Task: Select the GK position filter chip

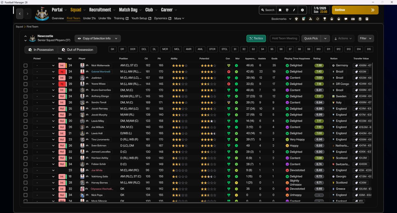Action: coord(113,49)
